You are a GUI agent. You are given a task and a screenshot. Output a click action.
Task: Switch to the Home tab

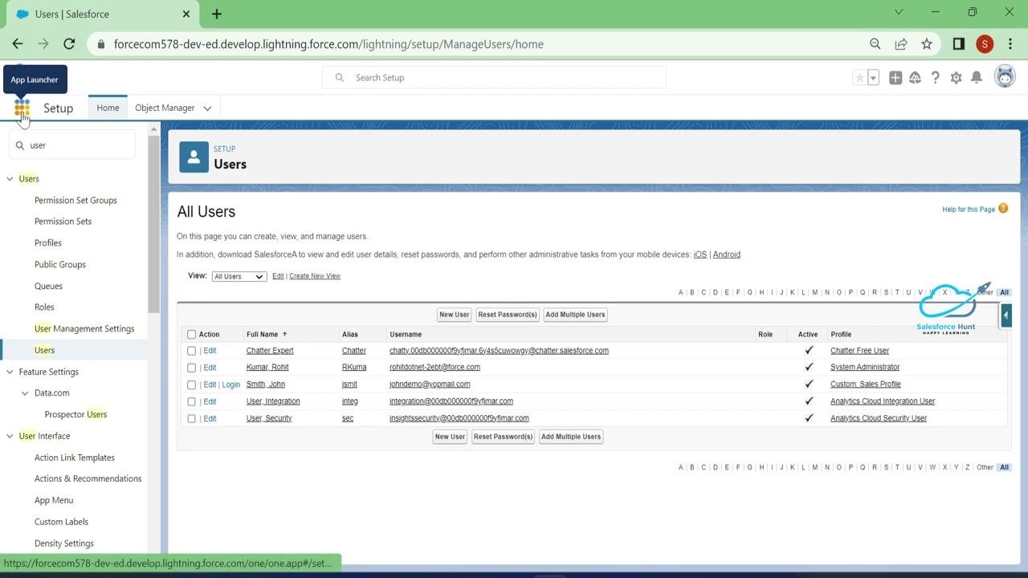[x=108, y=108]
